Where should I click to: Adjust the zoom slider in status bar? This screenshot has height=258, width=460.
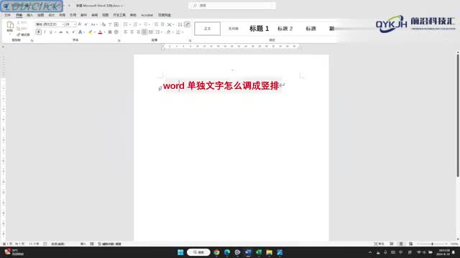pos(432,244)
